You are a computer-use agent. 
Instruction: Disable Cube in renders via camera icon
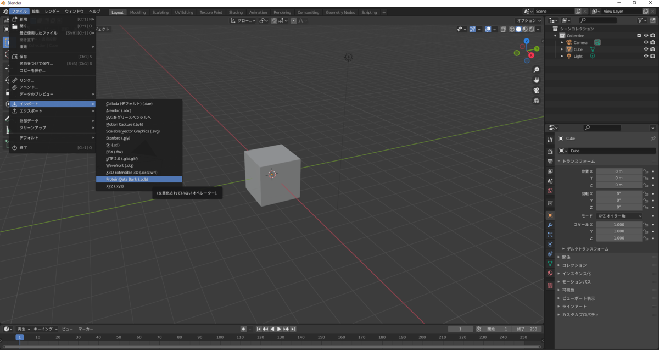[x=652, y=49]
